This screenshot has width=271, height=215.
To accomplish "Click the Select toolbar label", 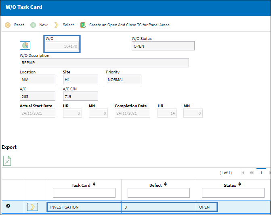I will pyautogui.click(x=68, y=25).
